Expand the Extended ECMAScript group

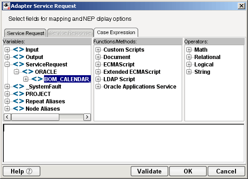click(x=98, y=72)
